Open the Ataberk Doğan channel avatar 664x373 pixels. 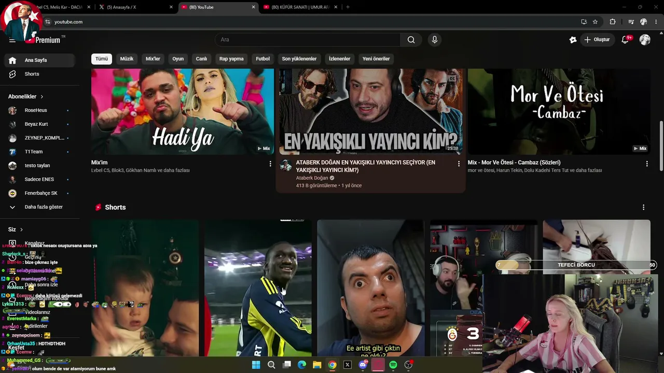point(286,165)
